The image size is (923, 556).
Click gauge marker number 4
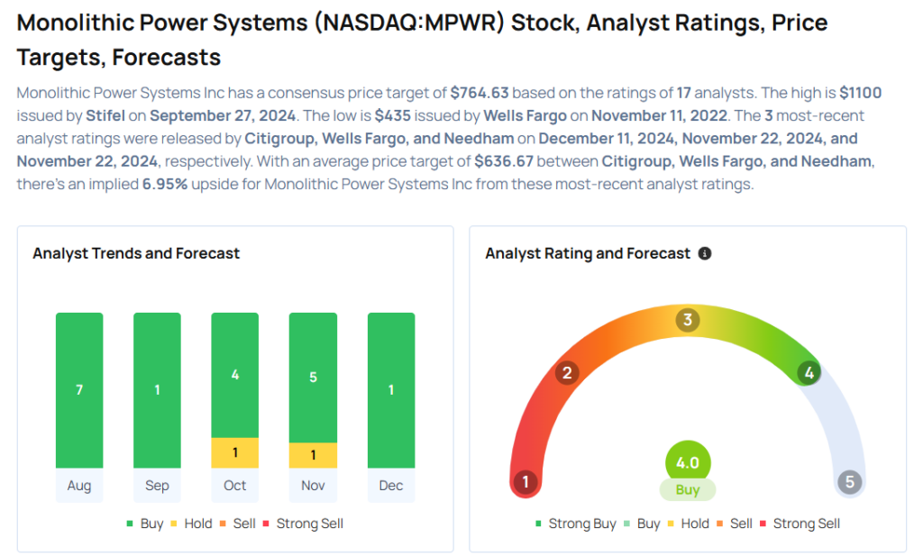point(809,373)
